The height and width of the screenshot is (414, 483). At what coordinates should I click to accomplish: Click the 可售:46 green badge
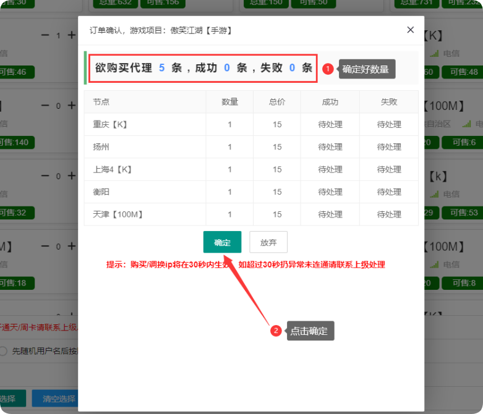pyautogui.click(x=15, y=72)
